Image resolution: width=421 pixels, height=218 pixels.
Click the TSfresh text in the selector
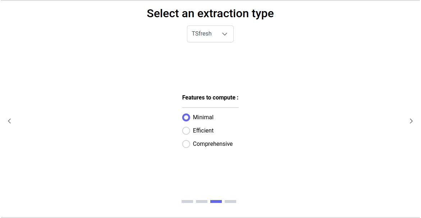click(x=202, y=34)
